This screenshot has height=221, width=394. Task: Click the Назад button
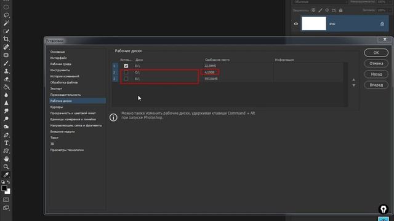(x=376, y=74)
